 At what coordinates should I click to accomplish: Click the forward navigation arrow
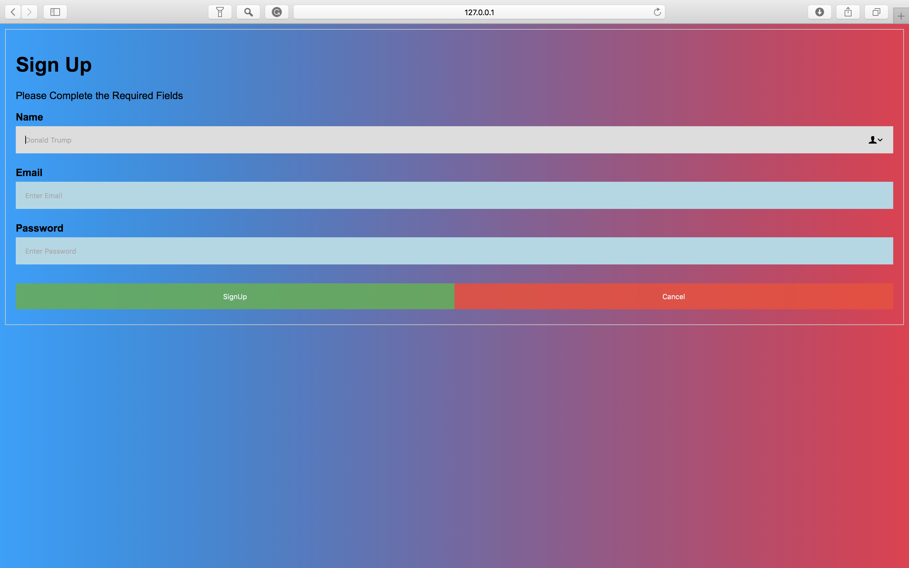click(29, 12)
